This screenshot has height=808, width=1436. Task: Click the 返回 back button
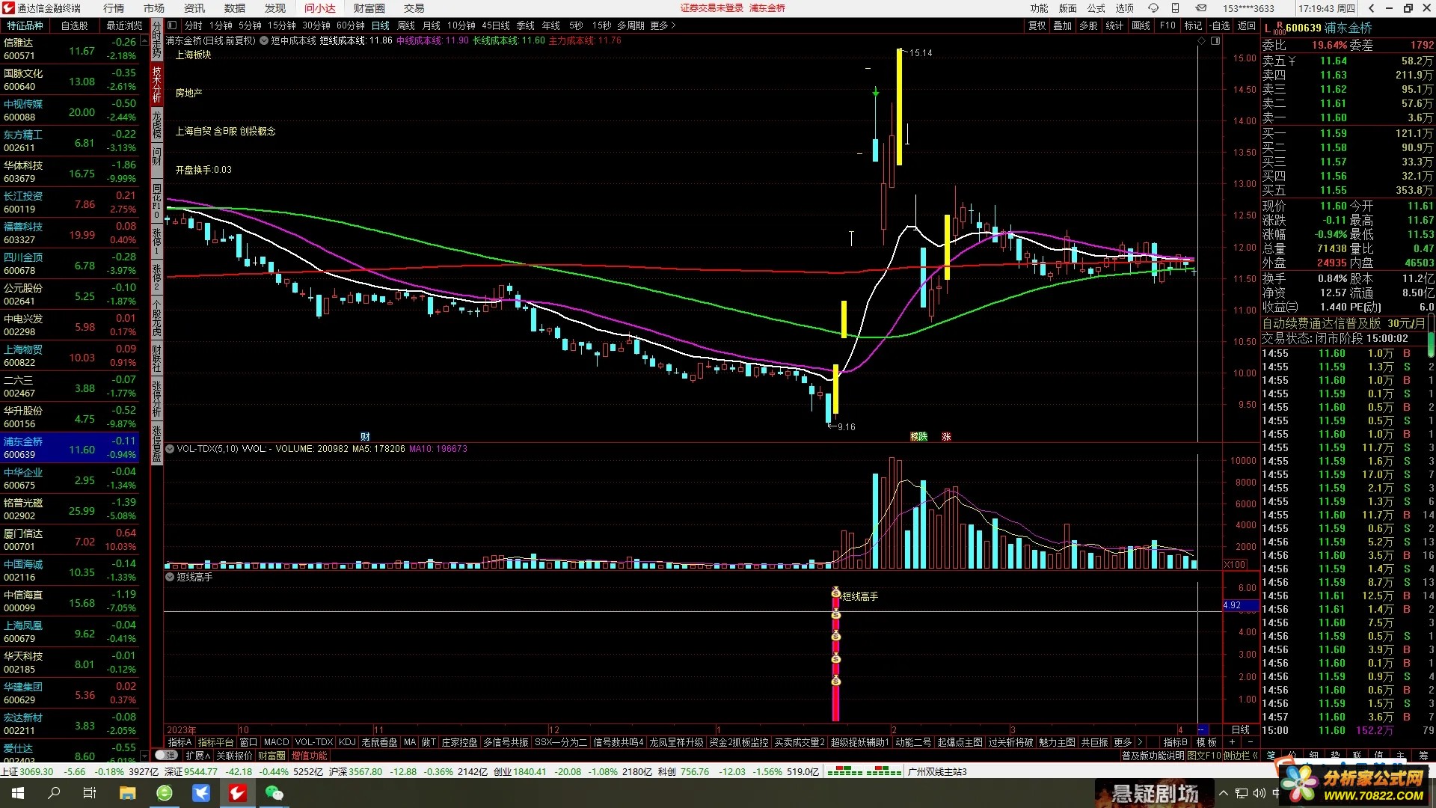pos(1246,25)
